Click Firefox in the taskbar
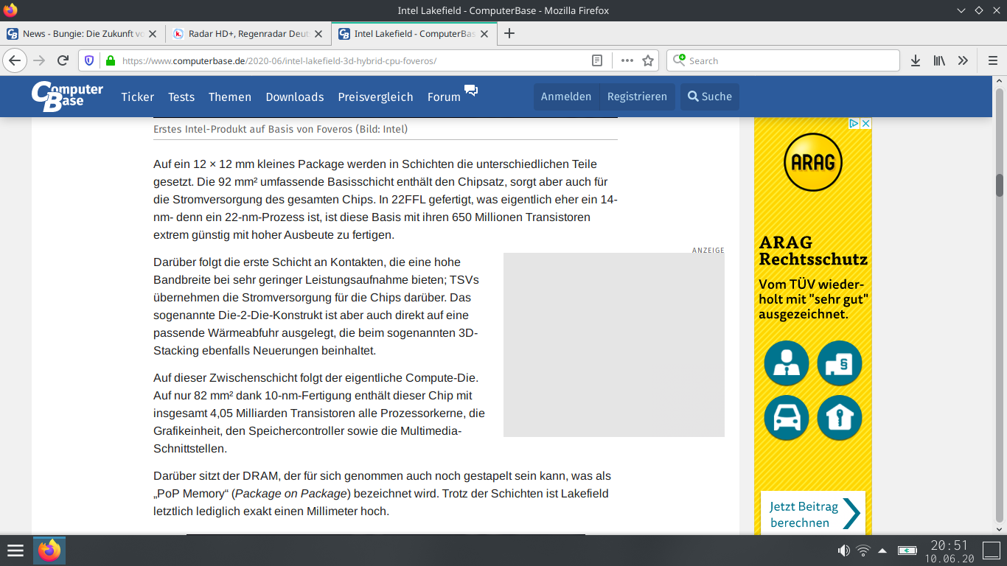Viewport: 1007px width, 566px height. click(x=49, y=551)
